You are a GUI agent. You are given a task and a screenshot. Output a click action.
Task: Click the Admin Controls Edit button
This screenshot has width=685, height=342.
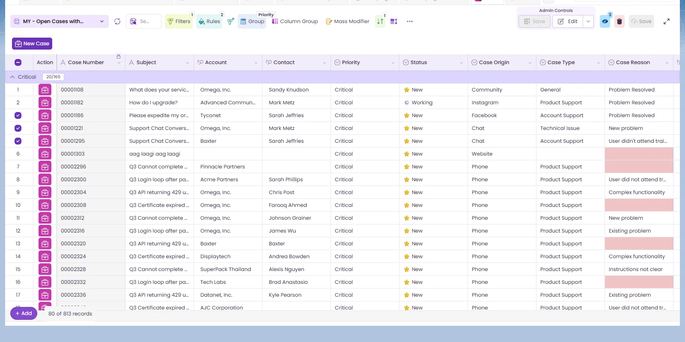click(568, 21)
